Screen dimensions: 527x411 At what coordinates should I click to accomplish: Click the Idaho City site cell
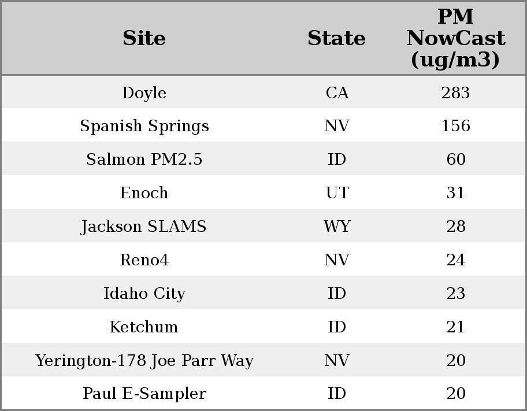[144, 294]
